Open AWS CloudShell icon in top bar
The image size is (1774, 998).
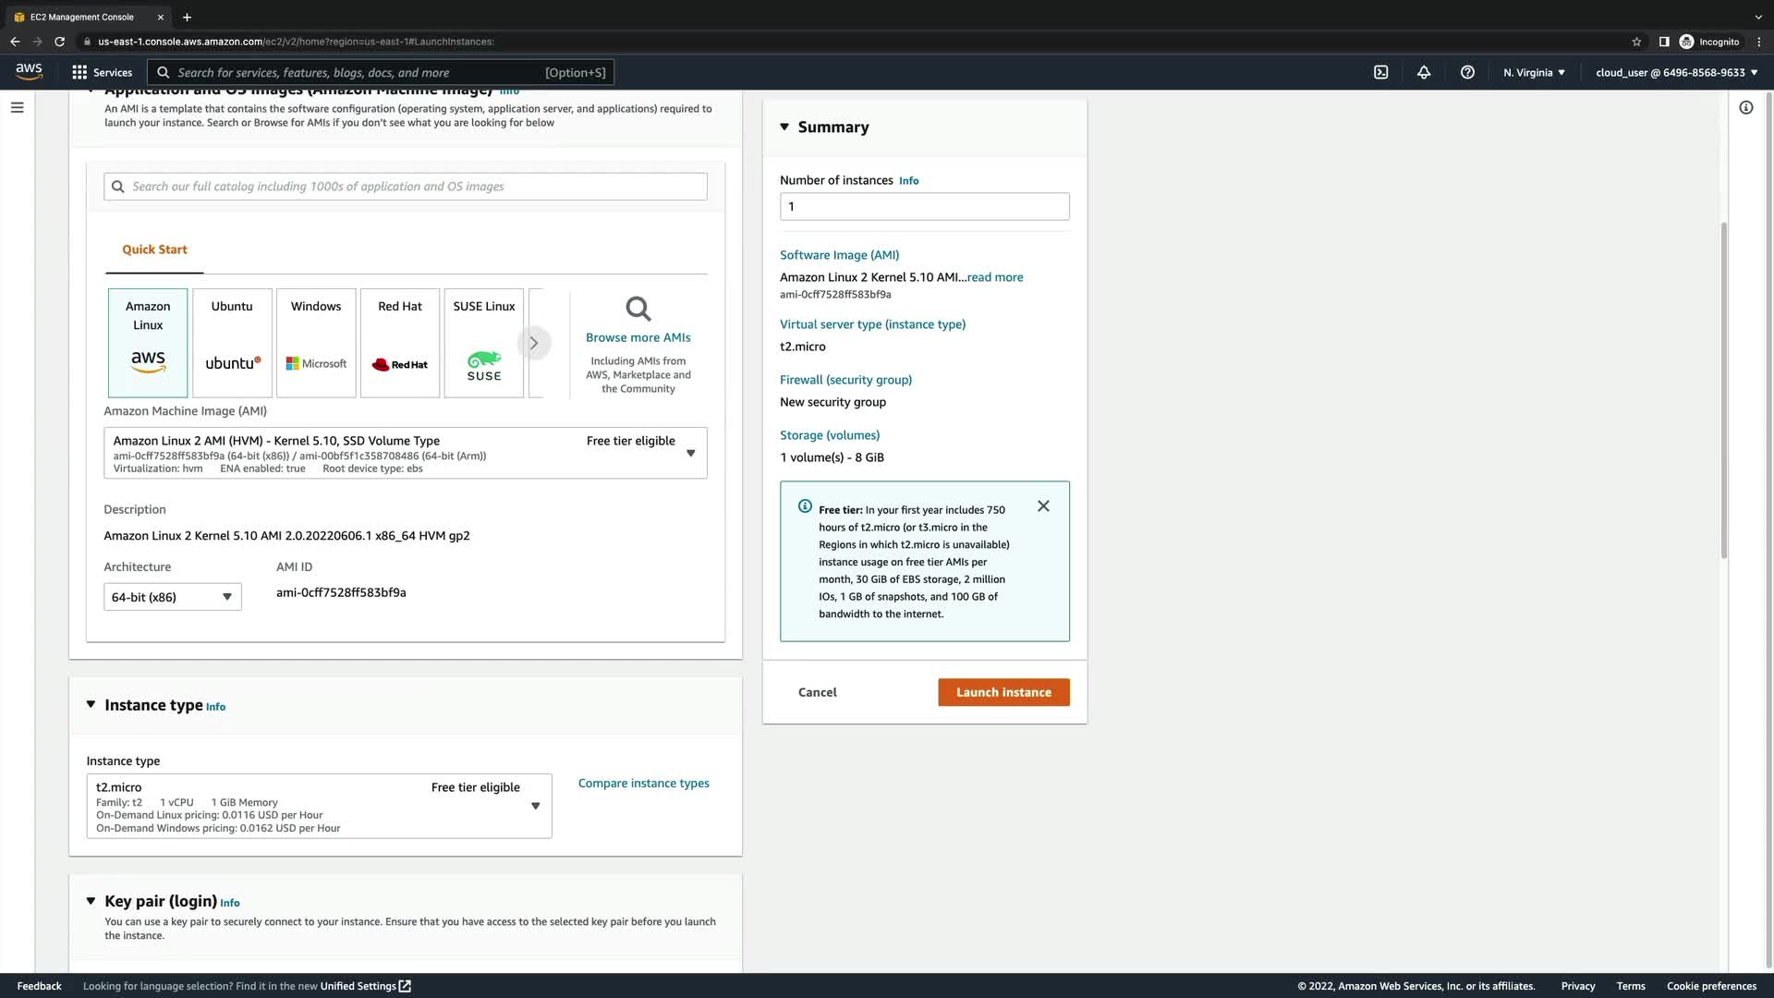coord(1380,72)
